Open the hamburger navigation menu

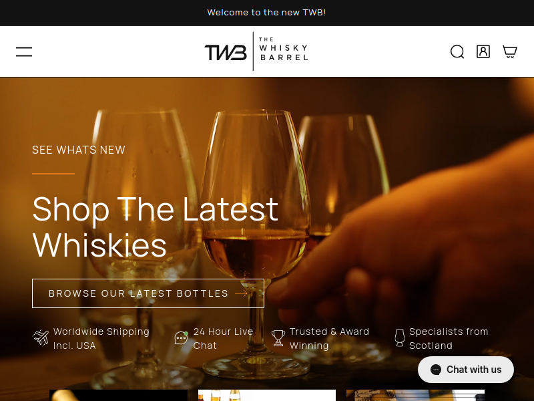(24, 52)
